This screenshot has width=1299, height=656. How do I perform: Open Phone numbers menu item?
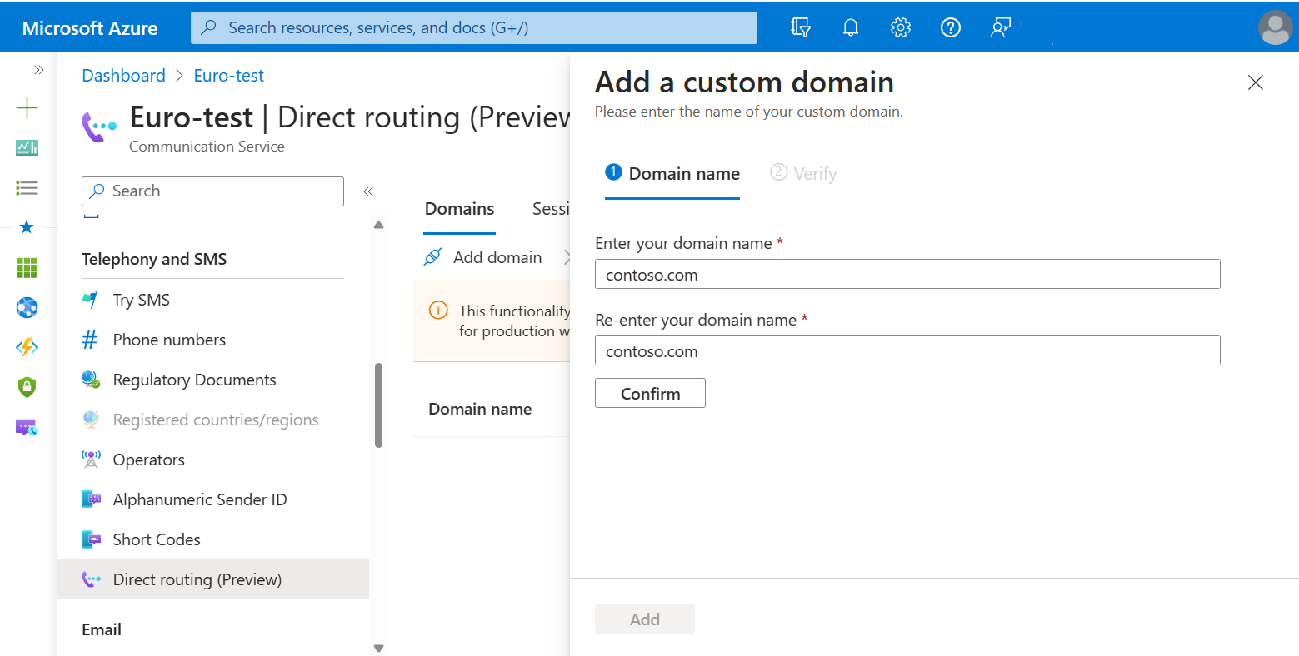point(212,340)
